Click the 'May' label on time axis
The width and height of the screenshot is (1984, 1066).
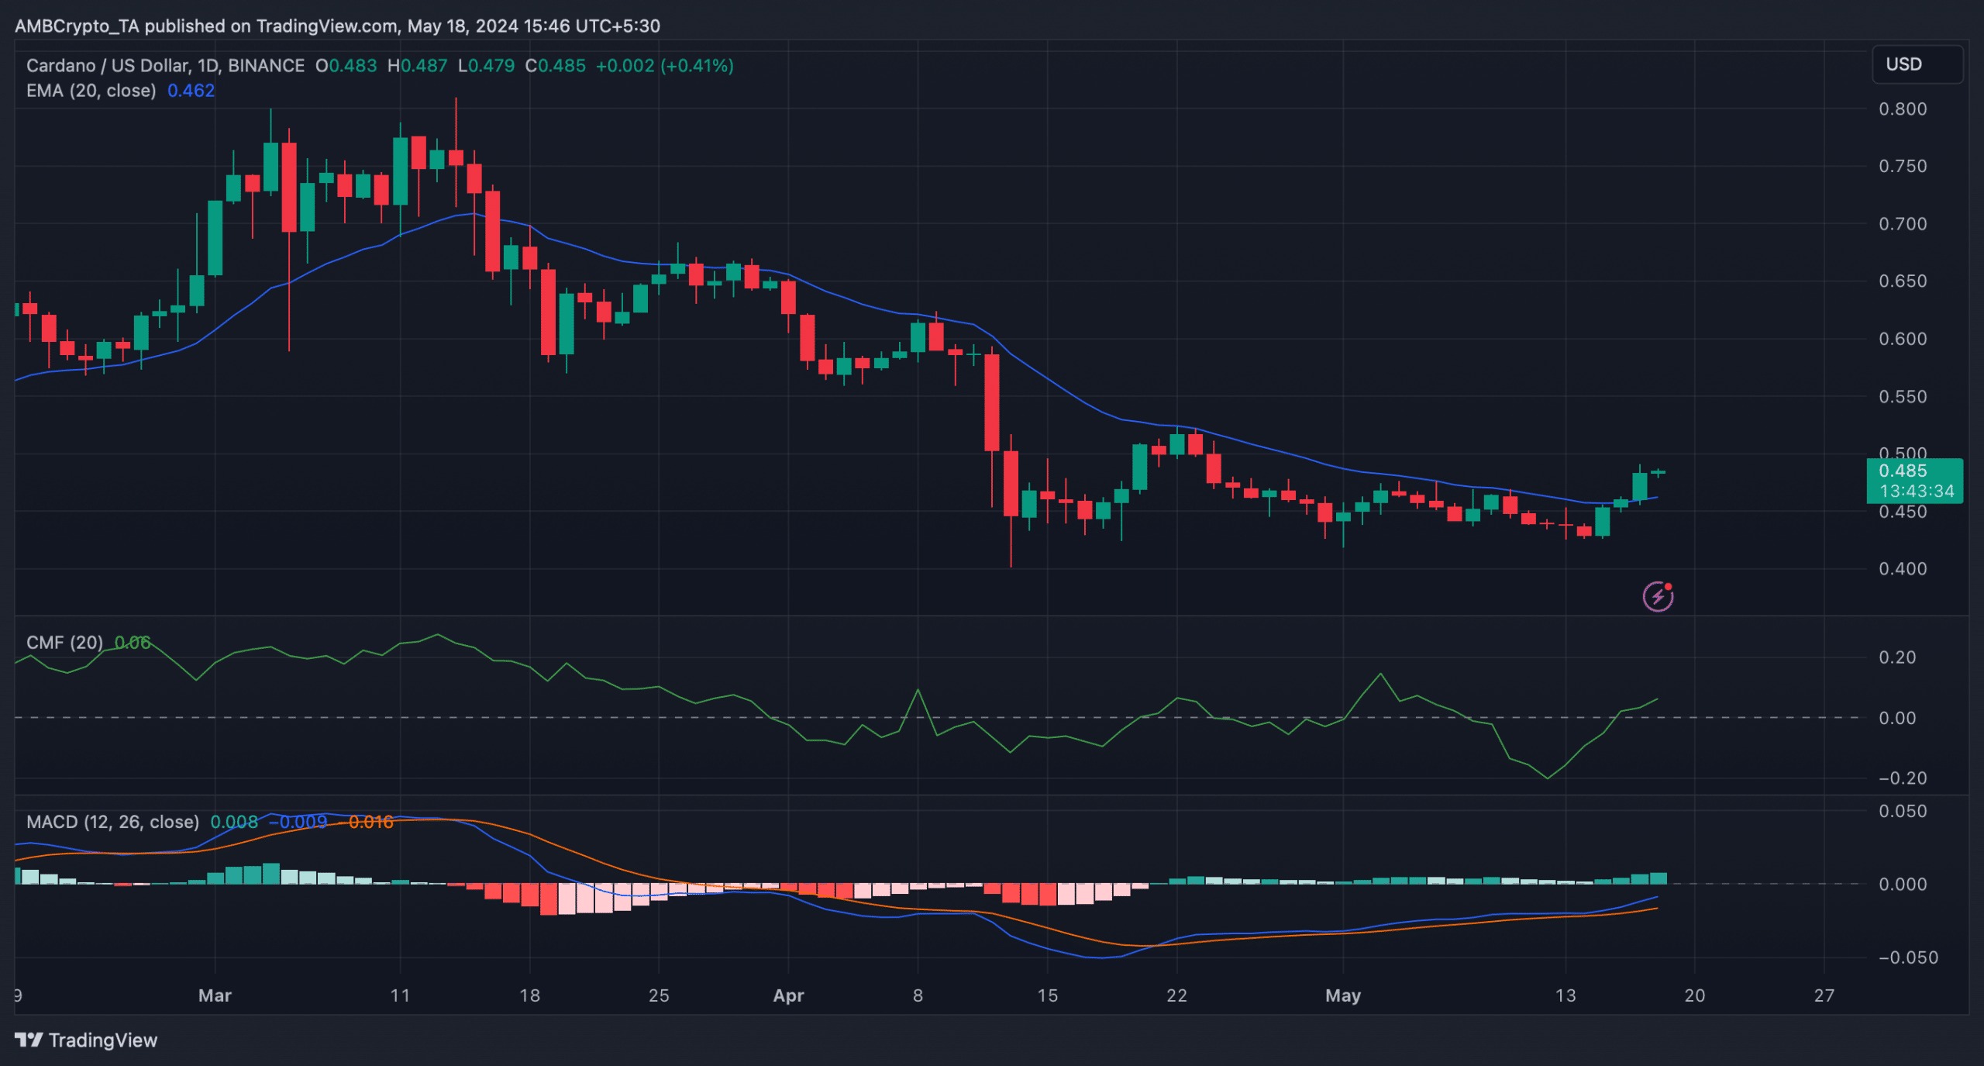pyautogui.click(x=1343, y=995)
